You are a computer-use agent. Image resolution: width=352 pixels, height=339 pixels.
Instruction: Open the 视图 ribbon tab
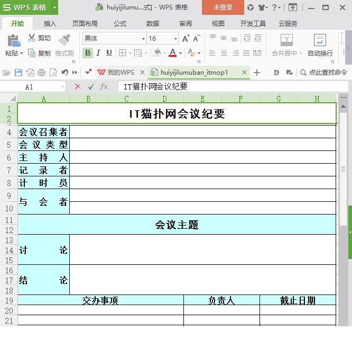pos(218,23)
